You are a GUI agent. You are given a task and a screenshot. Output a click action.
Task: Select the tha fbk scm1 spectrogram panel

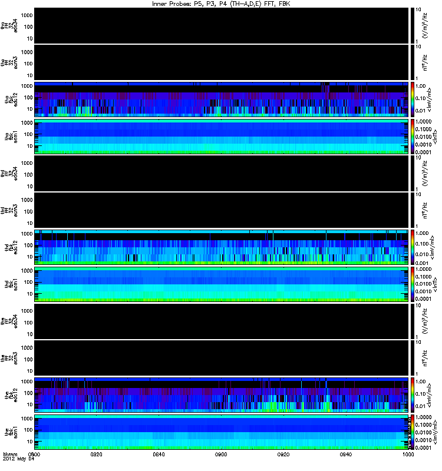pyautogui.click(x=222, y=137)
